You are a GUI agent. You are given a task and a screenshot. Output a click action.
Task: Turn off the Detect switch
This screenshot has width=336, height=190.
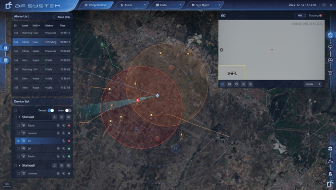pyautogui.click(x=51, y=110)
